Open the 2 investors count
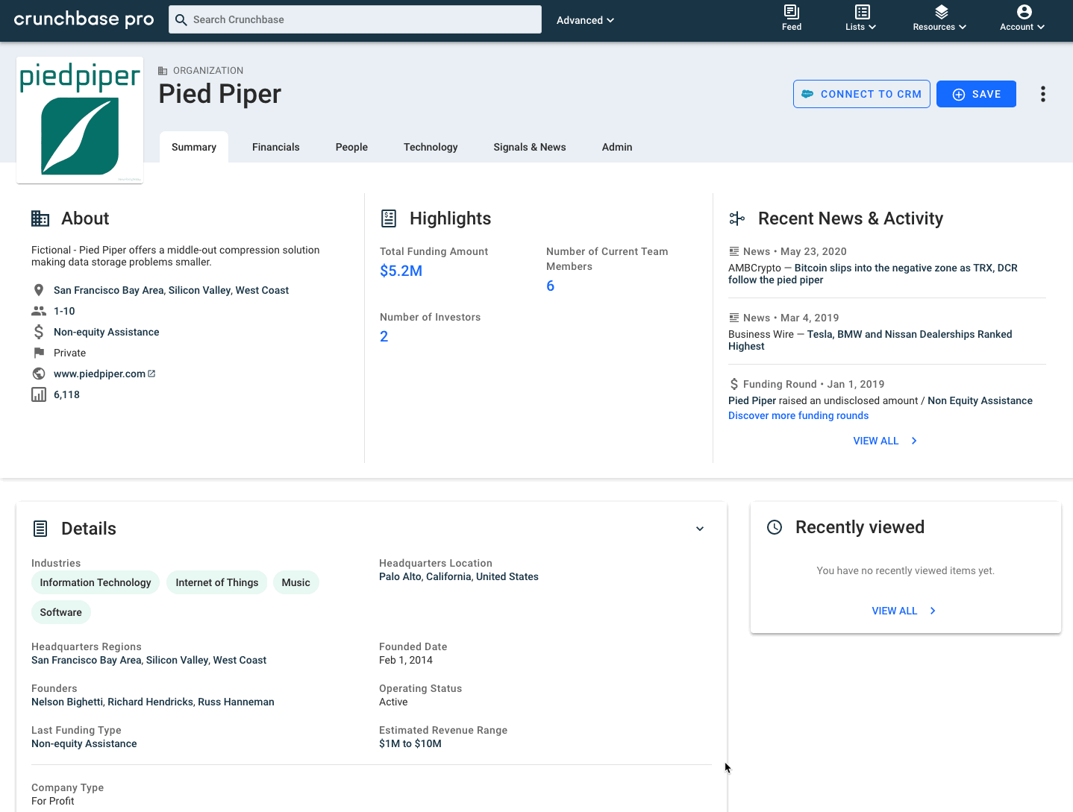The image size is (1073, 812). pyautogui.click(x=384, y=336)
